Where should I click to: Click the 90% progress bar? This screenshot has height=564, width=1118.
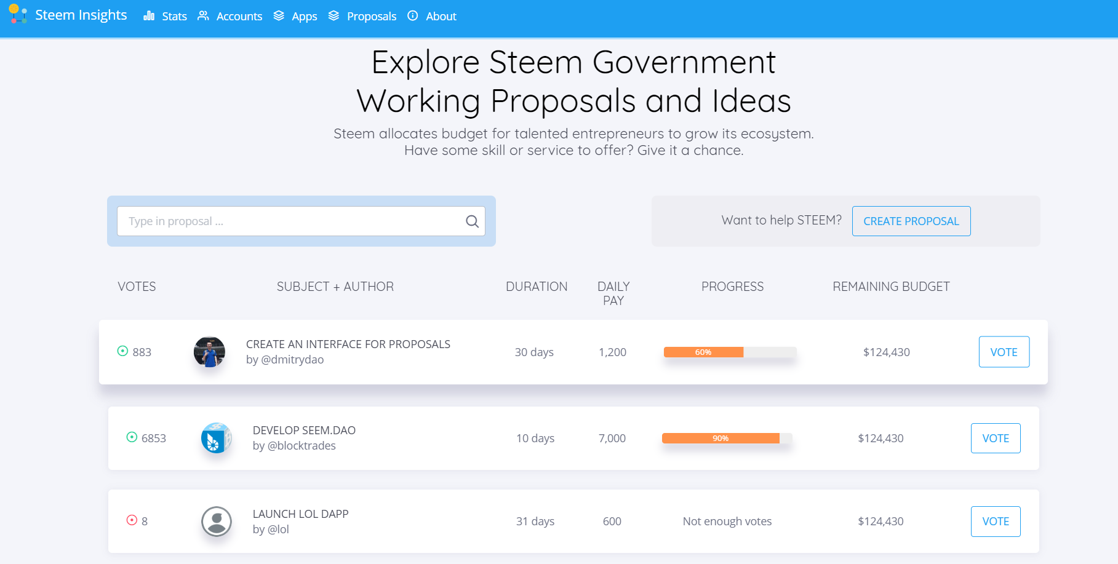[727, 439]
